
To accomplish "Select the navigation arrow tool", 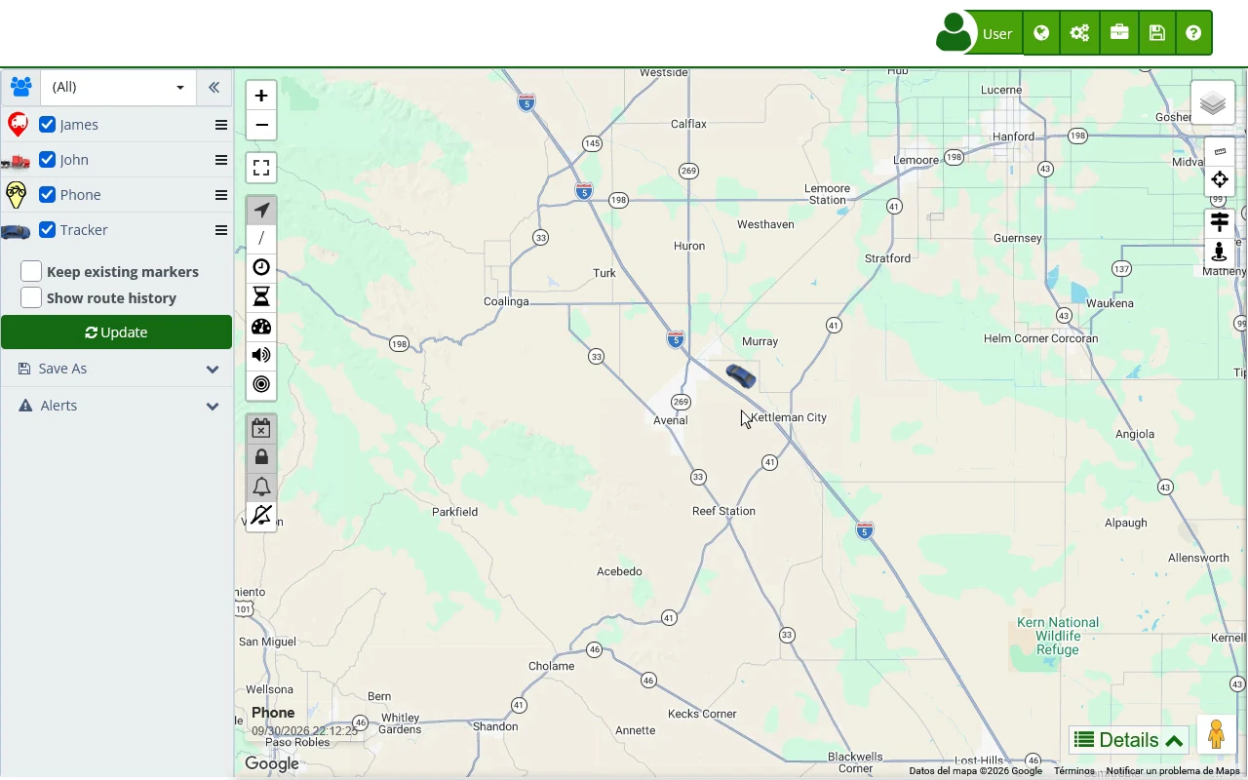I will pyautogui.click(x=261, y=210).
